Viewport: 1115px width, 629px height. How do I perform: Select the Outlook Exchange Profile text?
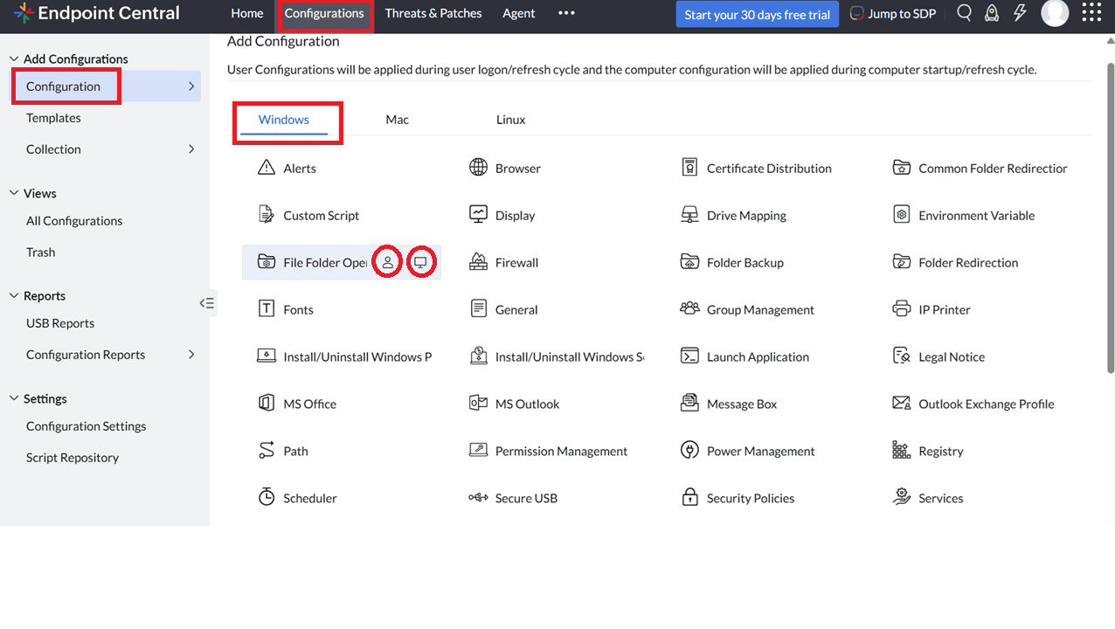(x=987, y=404)
